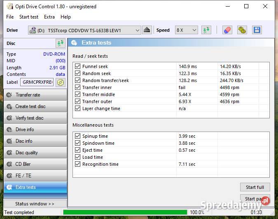
Task: Click the FE / TE sidebar icon
Action: (x=9, y=176)
